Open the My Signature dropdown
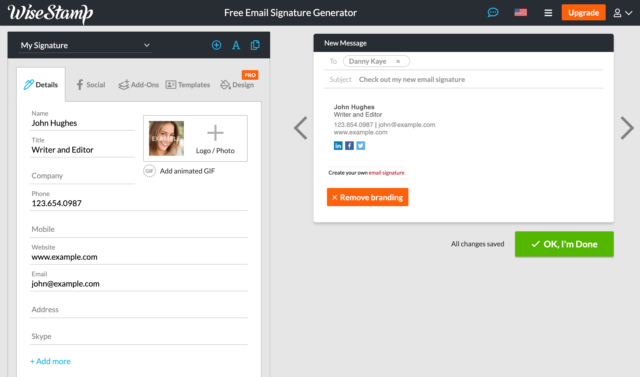Image resolution: width=640 pixels, height=377 pixels. click(x=85, y=45)
